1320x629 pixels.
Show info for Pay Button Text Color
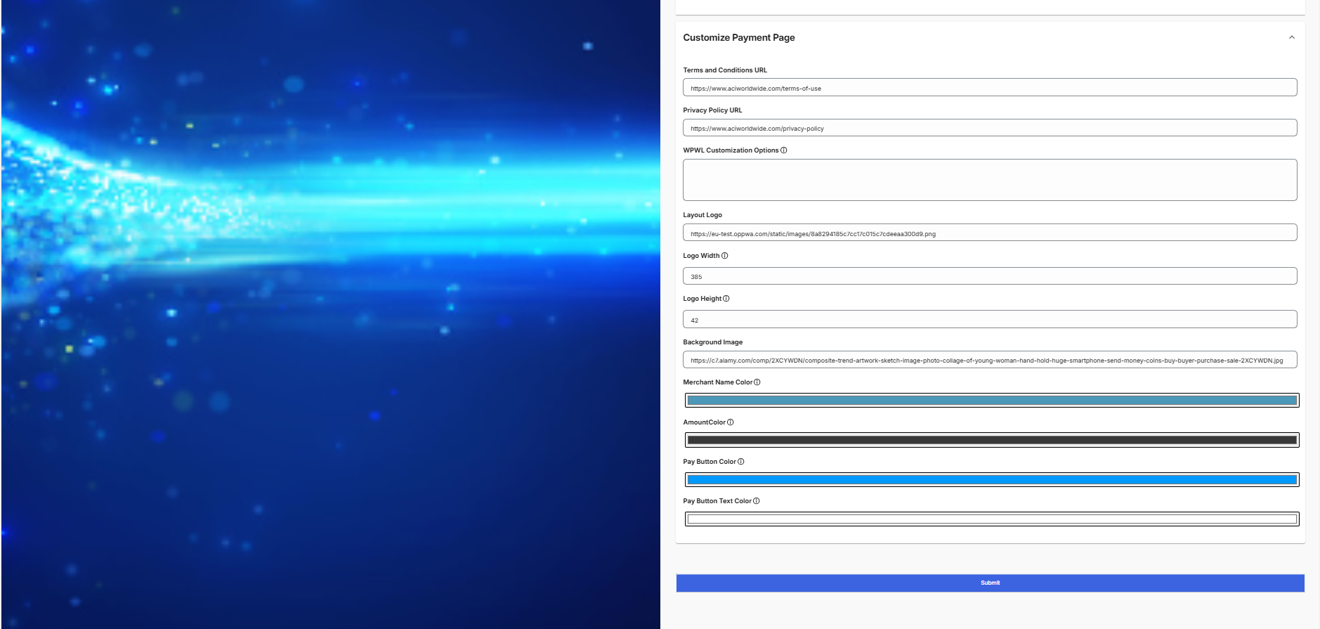tap(757, 501)
